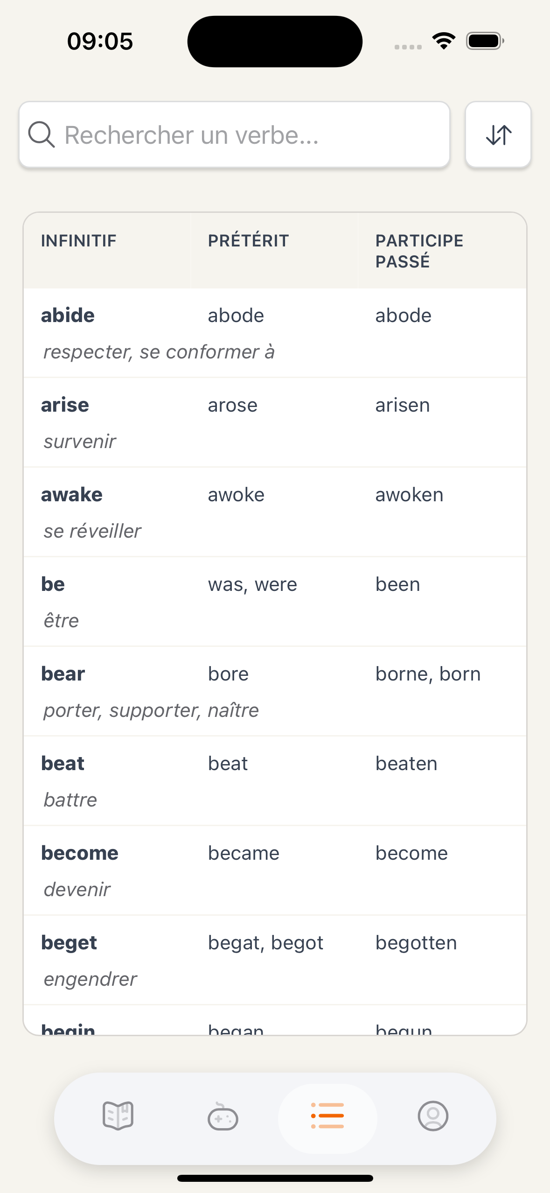The height and width of the screenshot is (1193, 550).
Task: Select the 'beget' verb row
Action: point(275,960)
